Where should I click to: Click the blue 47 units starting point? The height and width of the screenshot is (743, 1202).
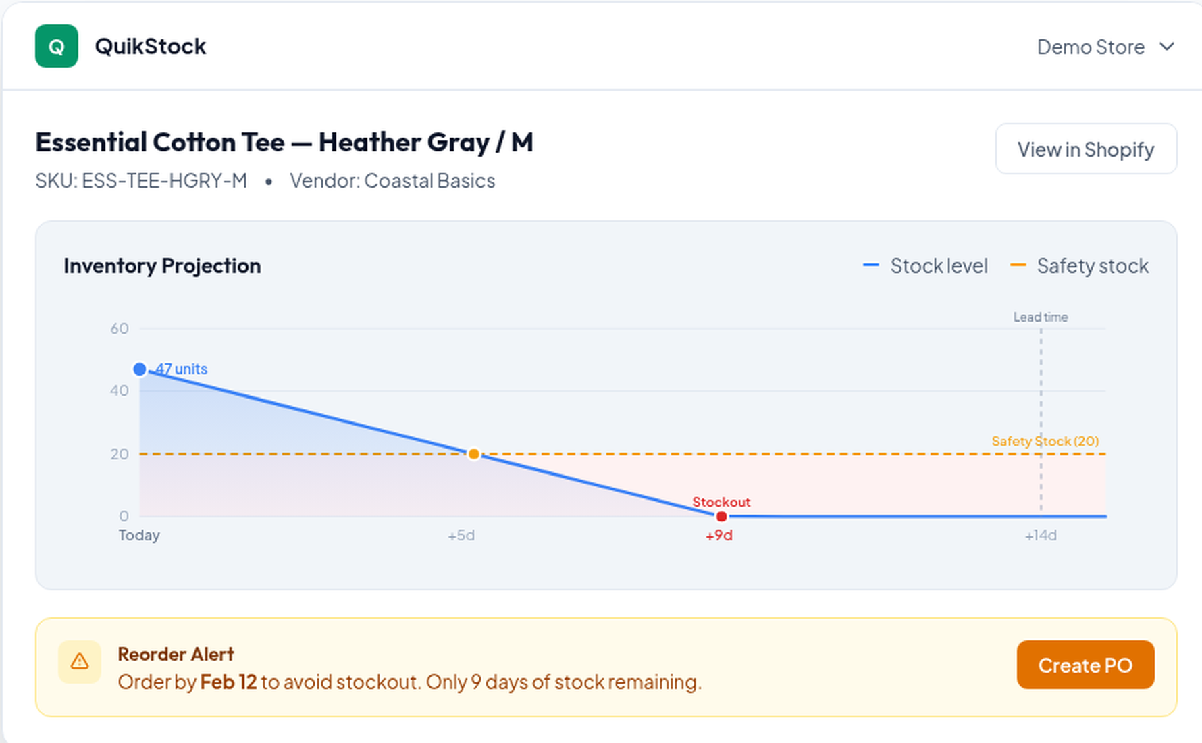coord(139,369)
